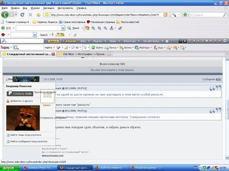Click the Поиск button in ICQ toolbar

coord(73,28)
